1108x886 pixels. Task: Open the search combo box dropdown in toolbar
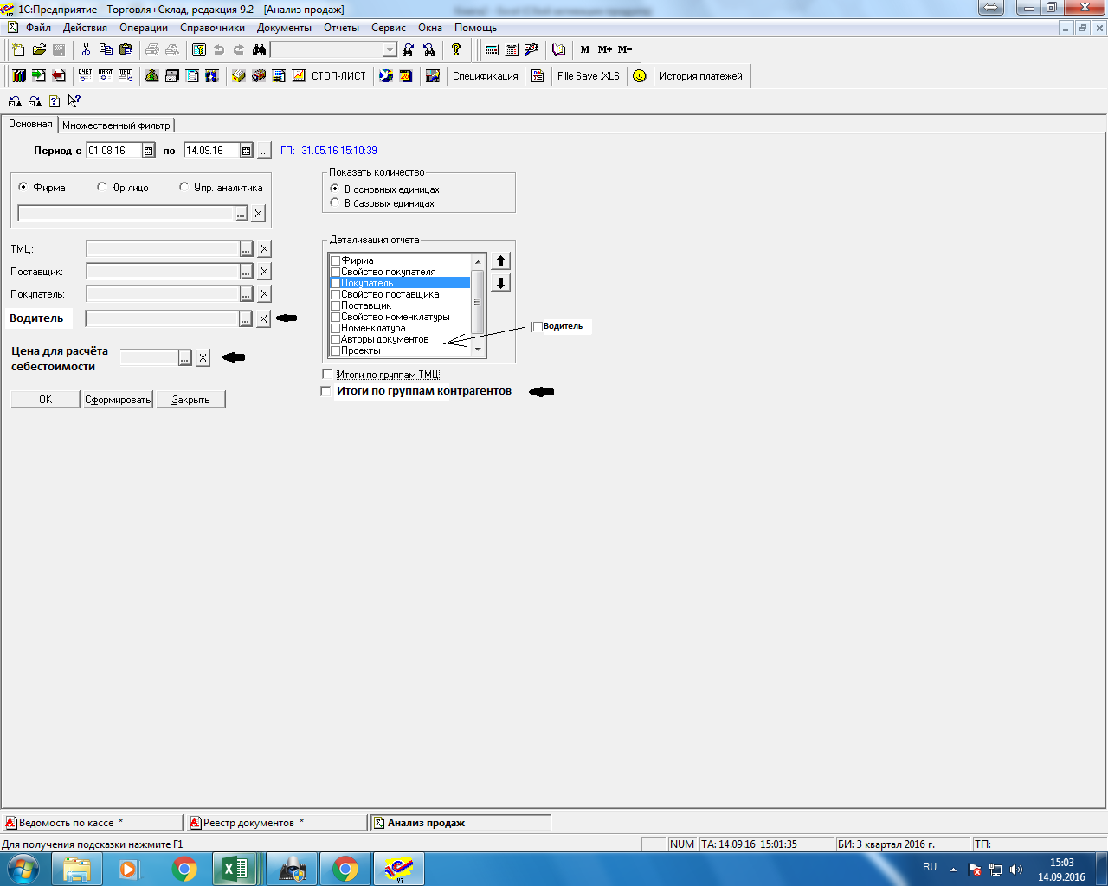[x=390, y=50]
